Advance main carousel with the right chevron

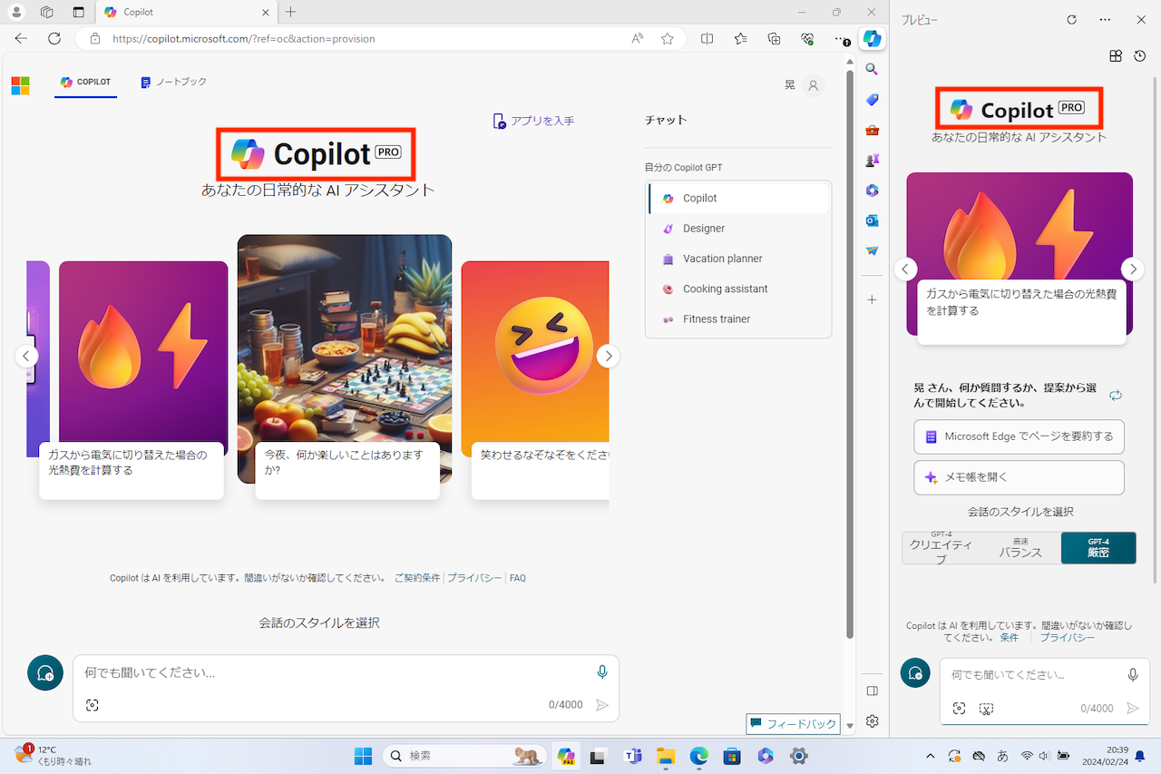pos(609,356)
